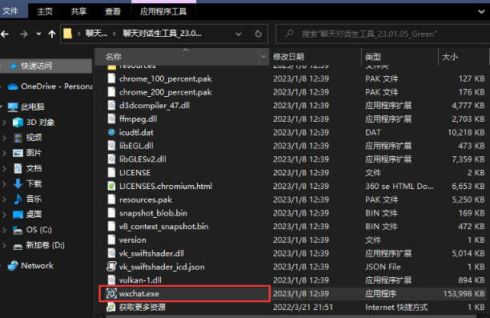Expand the 视频 tree node

pos(4,138)
